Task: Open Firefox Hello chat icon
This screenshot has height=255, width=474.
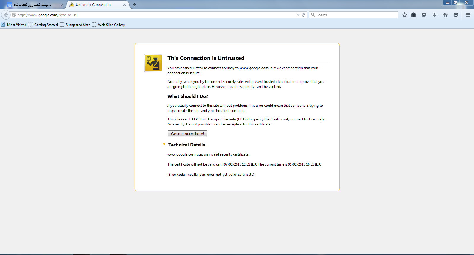Action: point(456,15)
